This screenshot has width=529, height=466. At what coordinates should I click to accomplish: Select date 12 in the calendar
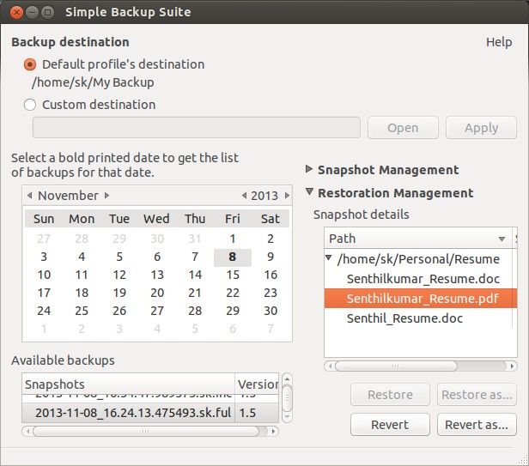point(119,275)
